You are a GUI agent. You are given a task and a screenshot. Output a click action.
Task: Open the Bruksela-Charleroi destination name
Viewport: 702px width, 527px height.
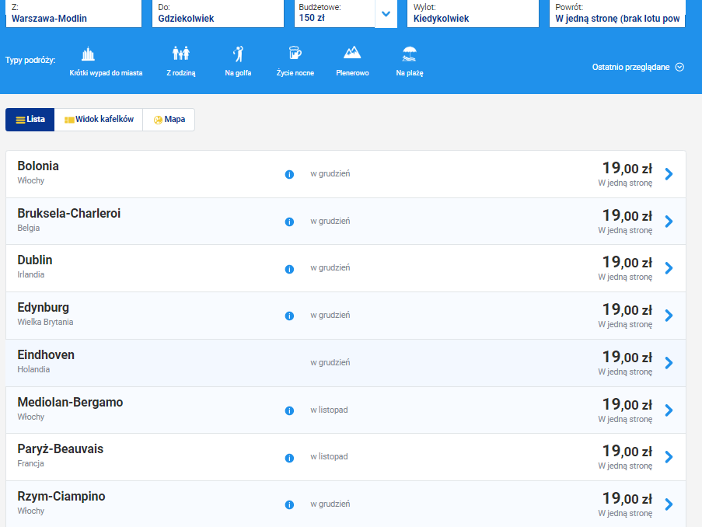click(x=69, y=213)
